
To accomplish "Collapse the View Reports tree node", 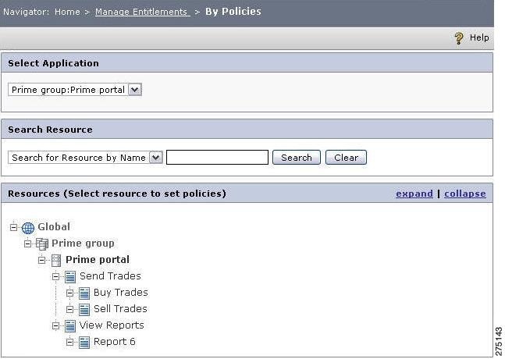I will click(x=56, y=326).
